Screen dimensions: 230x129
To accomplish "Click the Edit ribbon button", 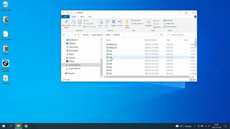I will click(x=156, y=24).
